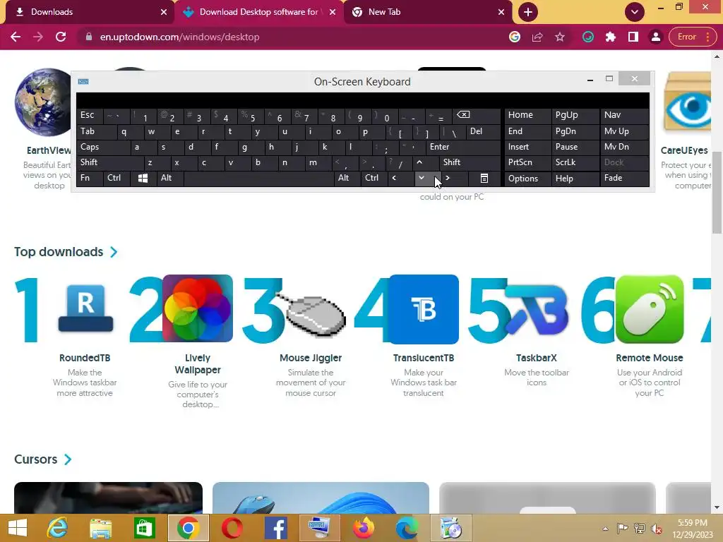This screenshot has height=542, width=723.
Task: Launch Internet Explorer from taskbar
Action: (57, 528)
